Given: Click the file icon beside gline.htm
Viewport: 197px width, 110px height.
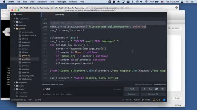Looking at the screenshot, I should (20, 46).
